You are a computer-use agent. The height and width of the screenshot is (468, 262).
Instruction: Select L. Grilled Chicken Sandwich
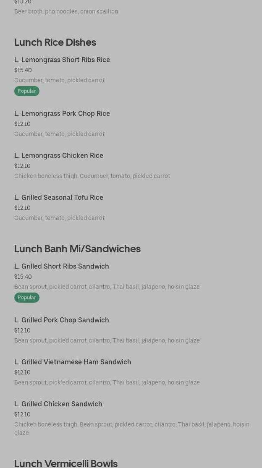tap(58, 404)
